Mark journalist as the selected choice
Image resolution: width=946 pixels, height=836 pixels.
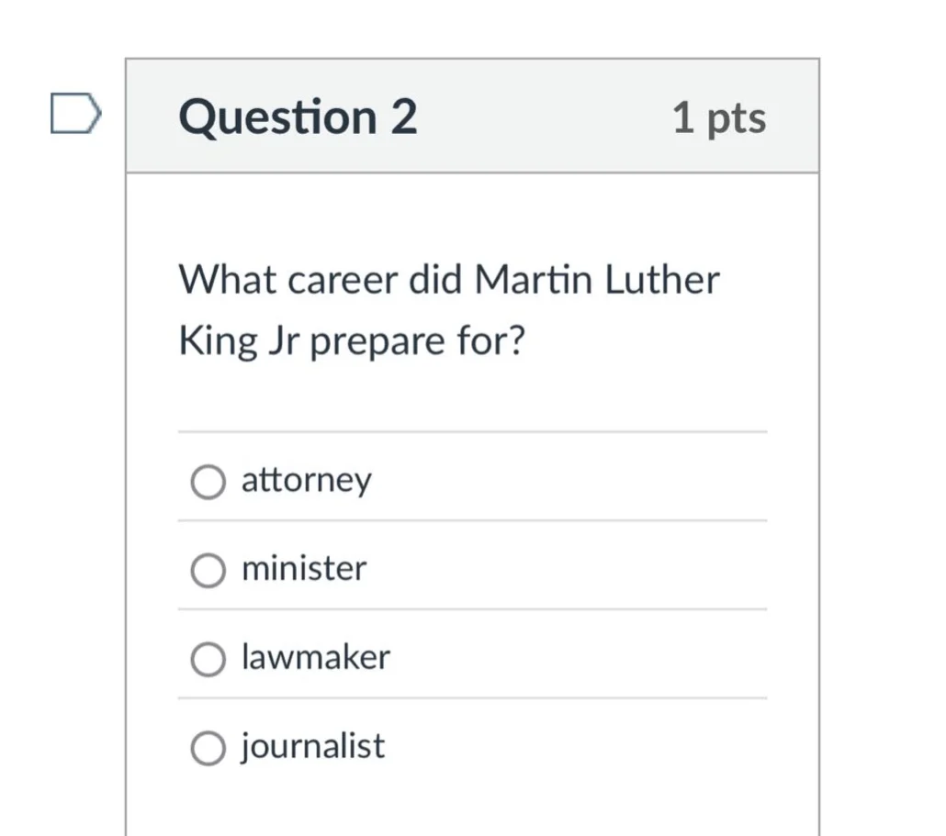[207, 747]
